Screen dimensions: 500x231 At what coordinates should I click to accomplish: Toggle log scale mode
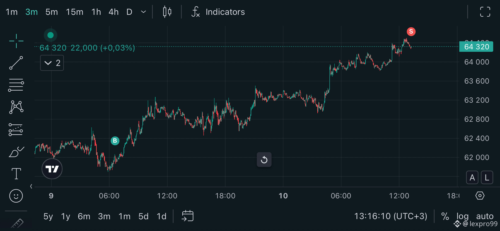pyautogui.click(x=463, y=216)
